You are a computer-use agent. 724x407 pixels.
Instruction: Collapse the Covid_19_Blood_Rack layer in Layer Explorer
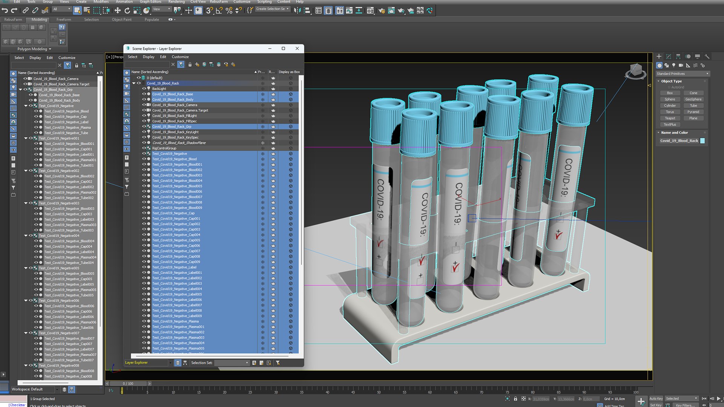(x=133, y=83)
